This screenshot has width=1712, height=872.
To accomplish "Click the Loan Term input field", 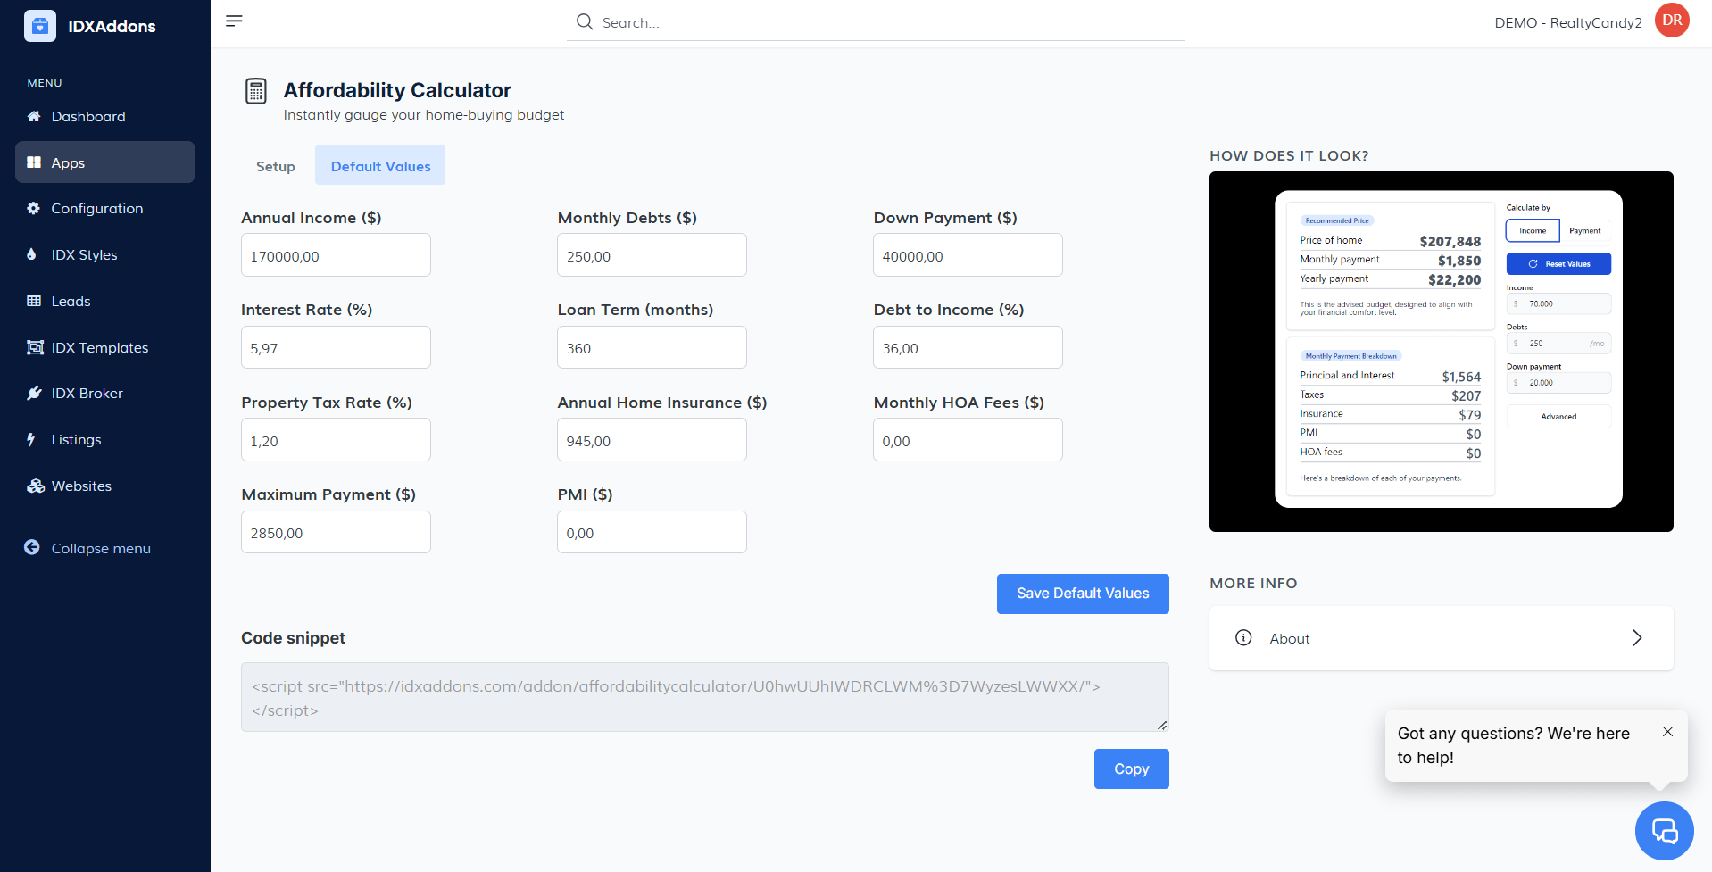I will [652, 347].
